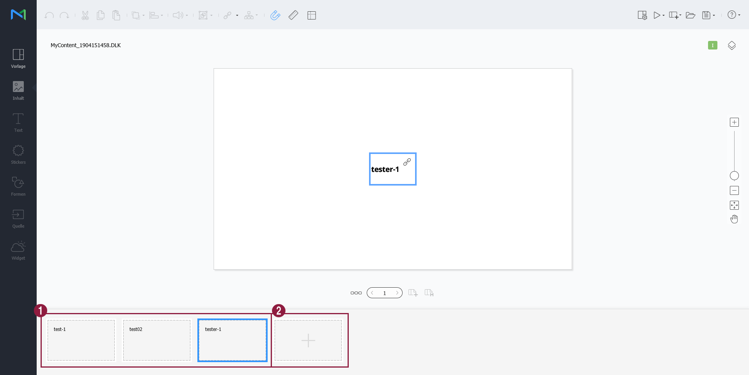749x375 pixels.
Task: Select the Text tool in the sidebar
Action: tap(18, 122)
